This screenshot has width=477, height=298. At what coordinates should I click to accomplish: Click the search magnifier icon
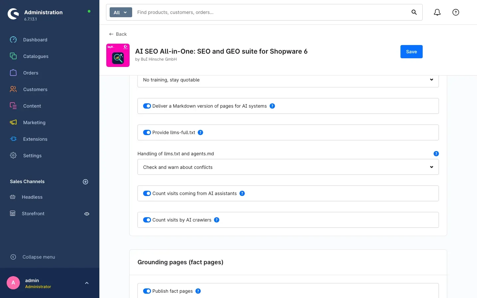click(x=414, y=12)
